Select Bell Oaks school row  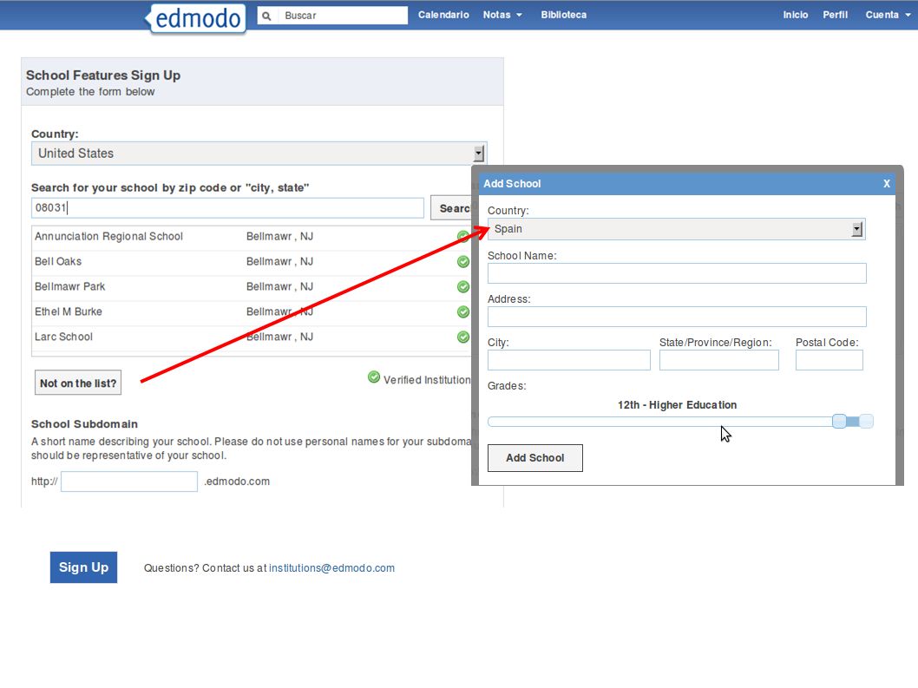tap(252, 262)
